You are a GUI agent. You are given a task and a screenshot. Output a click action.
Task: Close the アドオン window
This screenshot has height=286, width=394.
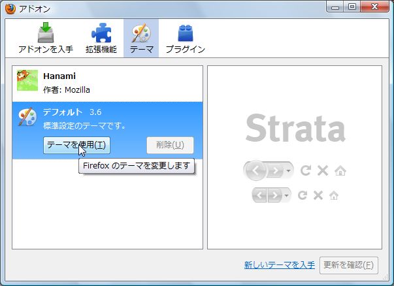(374, 7)
